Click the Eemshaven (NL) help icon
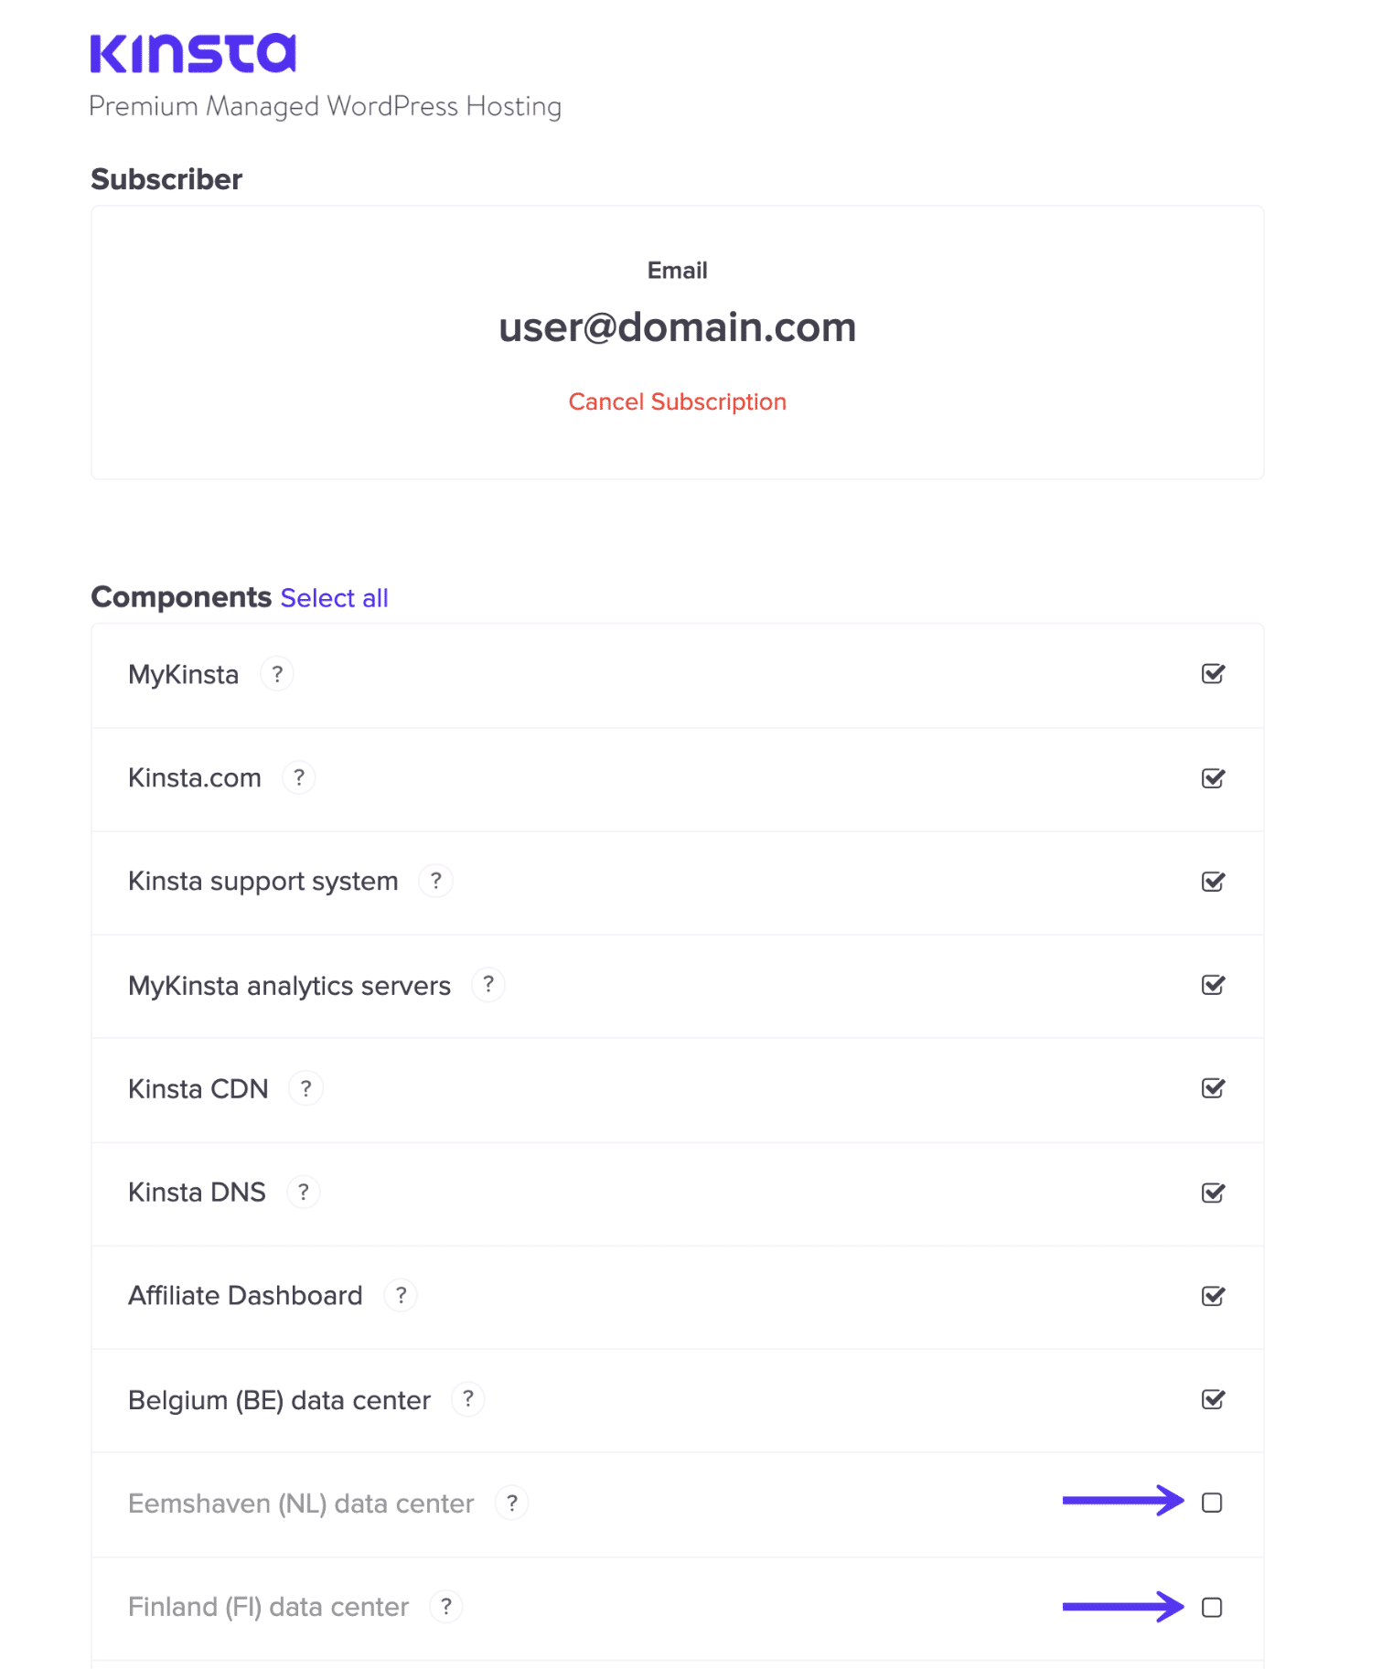Viewport: 1382px width, 1669px height. point(512,1503)
